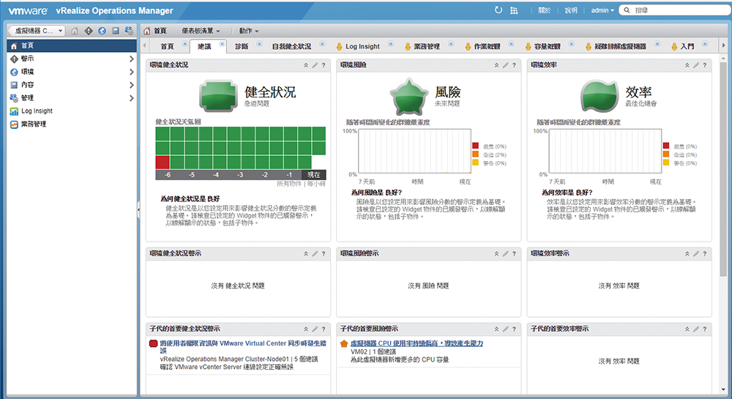
Task: Open the grid apps icon in header
Action: point(514,10)
